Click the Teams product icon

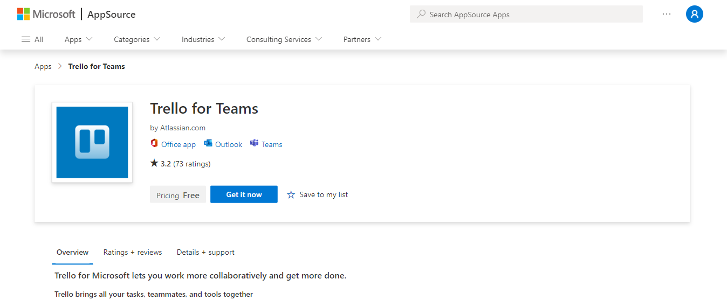(255, 144)
